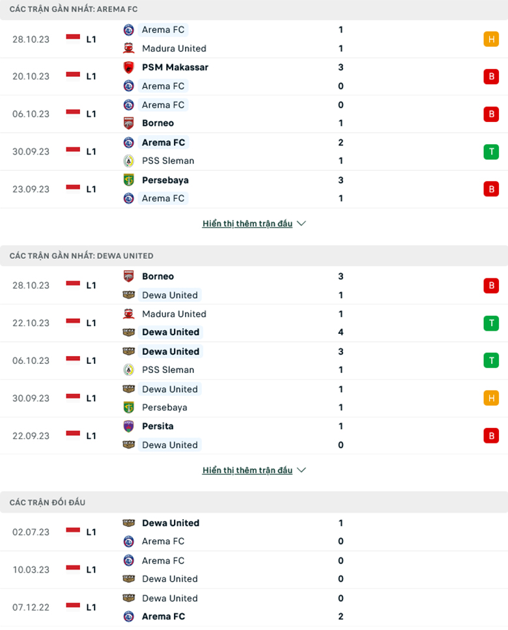Click the Persita team logo

point(128,426)
